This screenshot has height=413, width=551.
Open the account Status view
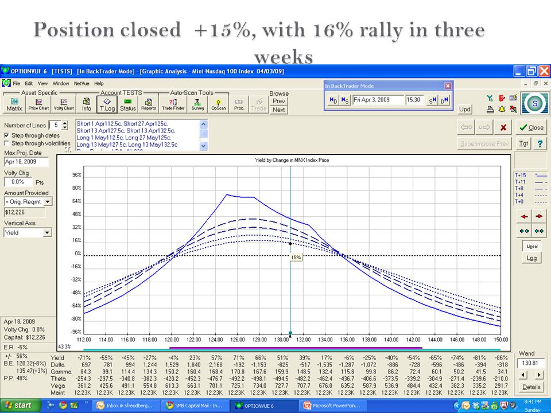point(128,104)
